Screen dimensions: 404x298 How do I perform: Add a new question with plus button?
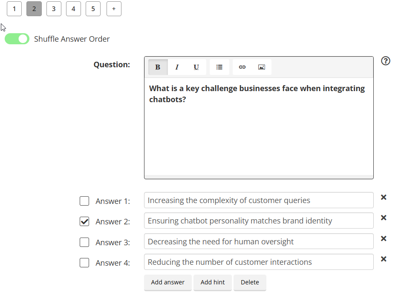[x=114, y=9]
